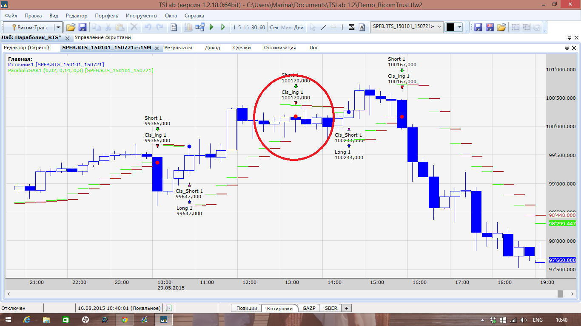Switch timeframe units to Сек
This screenshot has width=581, height=326.
click(x=274, y=28)
